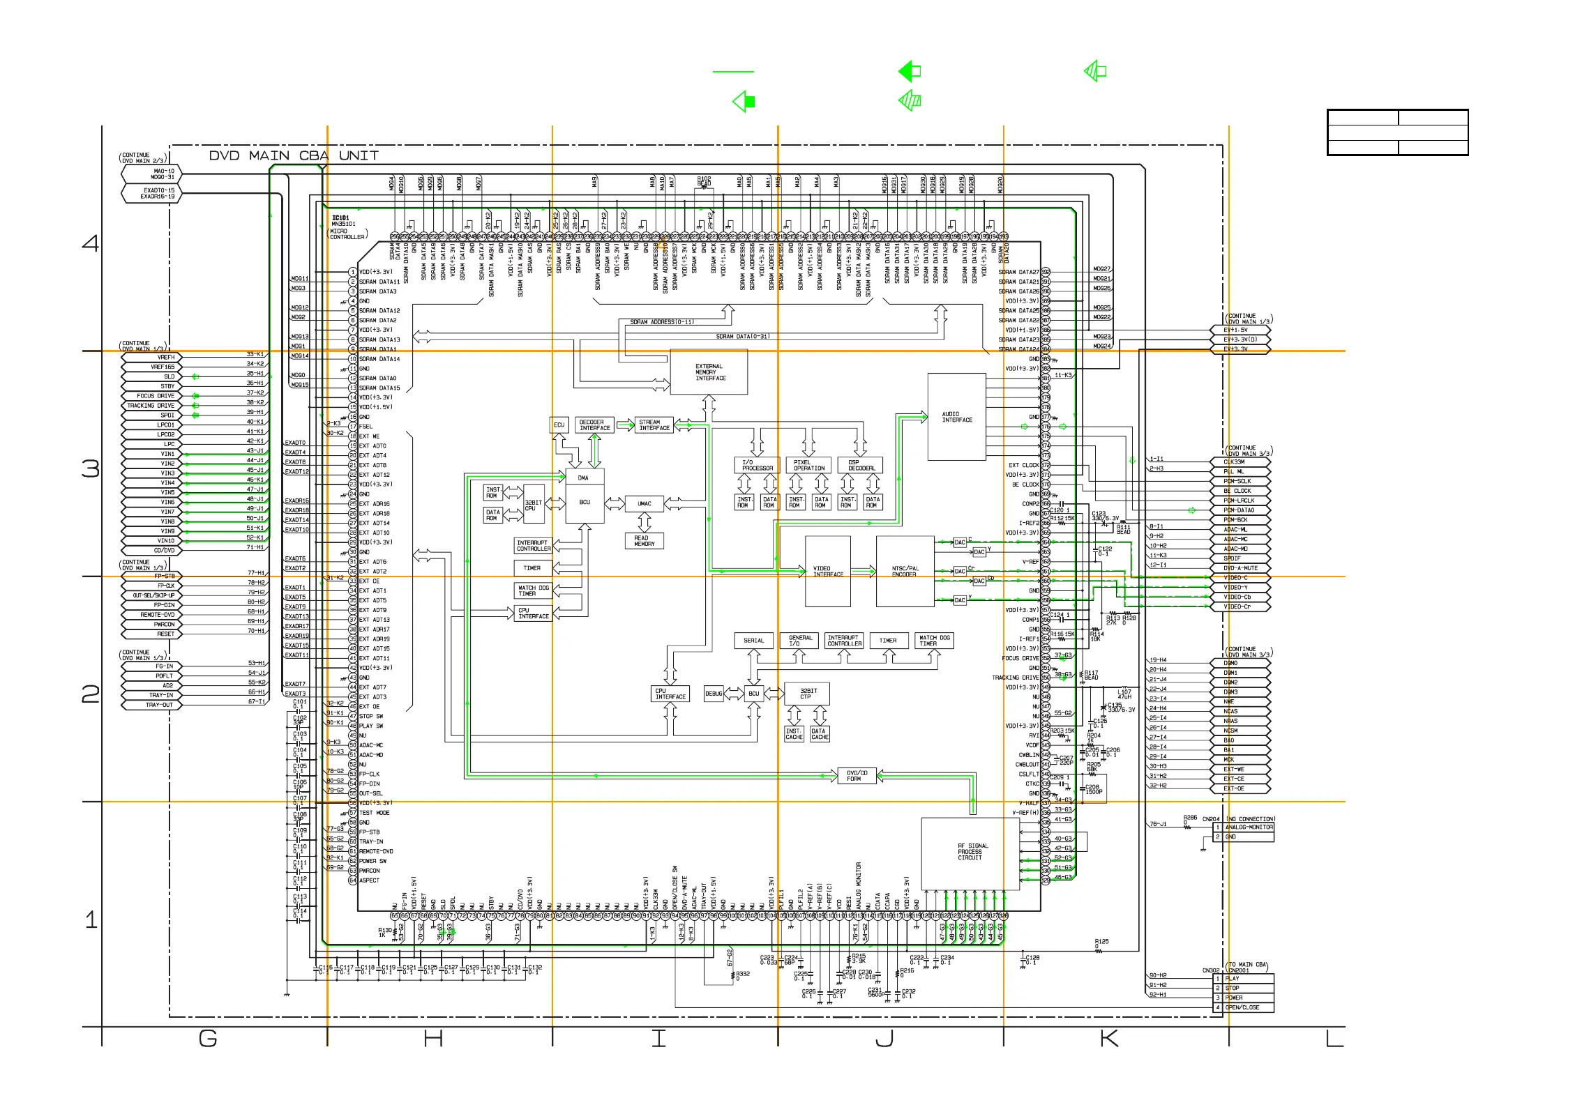Click the plain green line legend symbol

[733, 71]
